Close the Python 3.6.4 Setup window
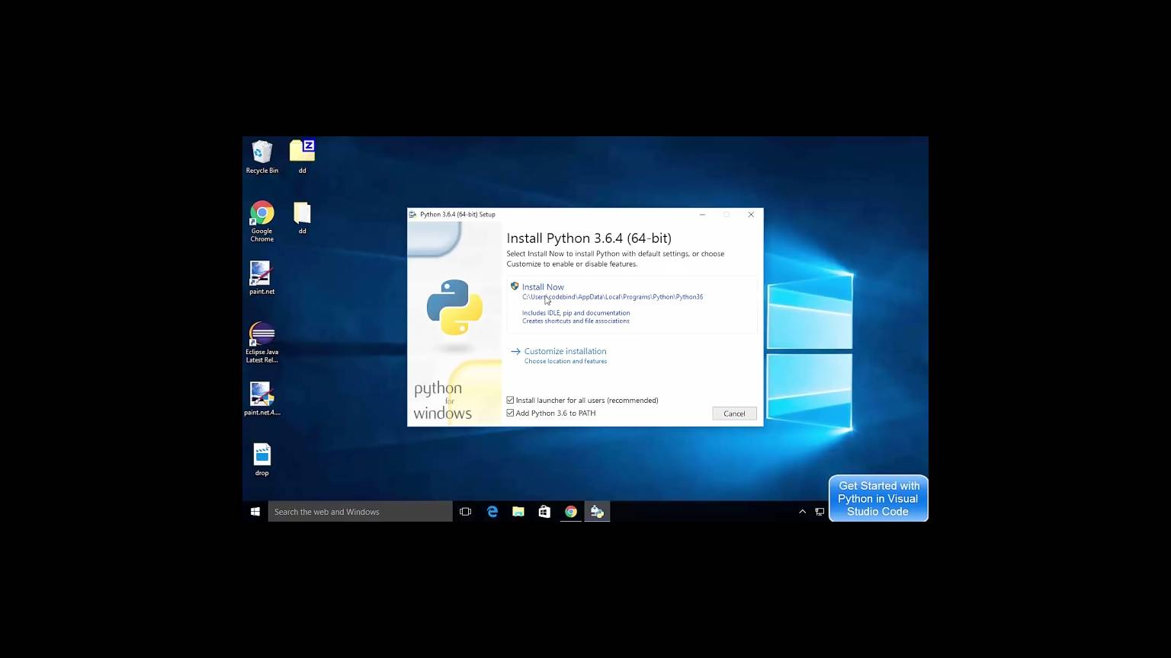The image size is (1171, 658). point(751,215)
